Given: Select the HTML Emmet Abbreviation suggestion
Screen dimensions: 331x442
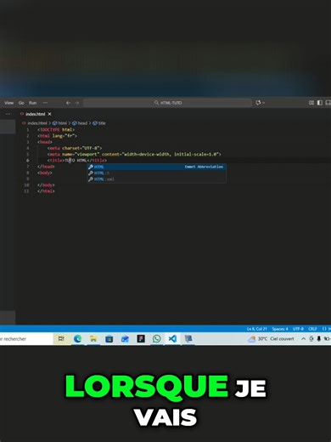Looking at the screenshot, I should [x=156, y=167].
